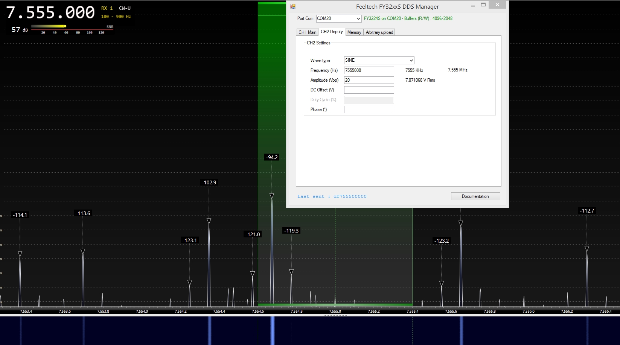
Task: Click the Last sent command text
Action: [x=332, y=196]
